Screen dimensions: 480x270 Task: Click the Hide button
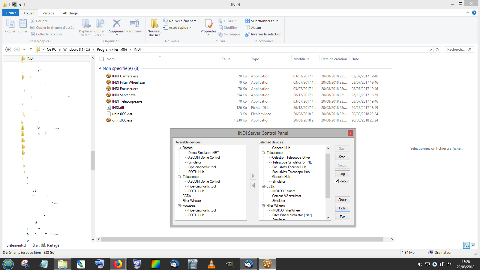342,208
